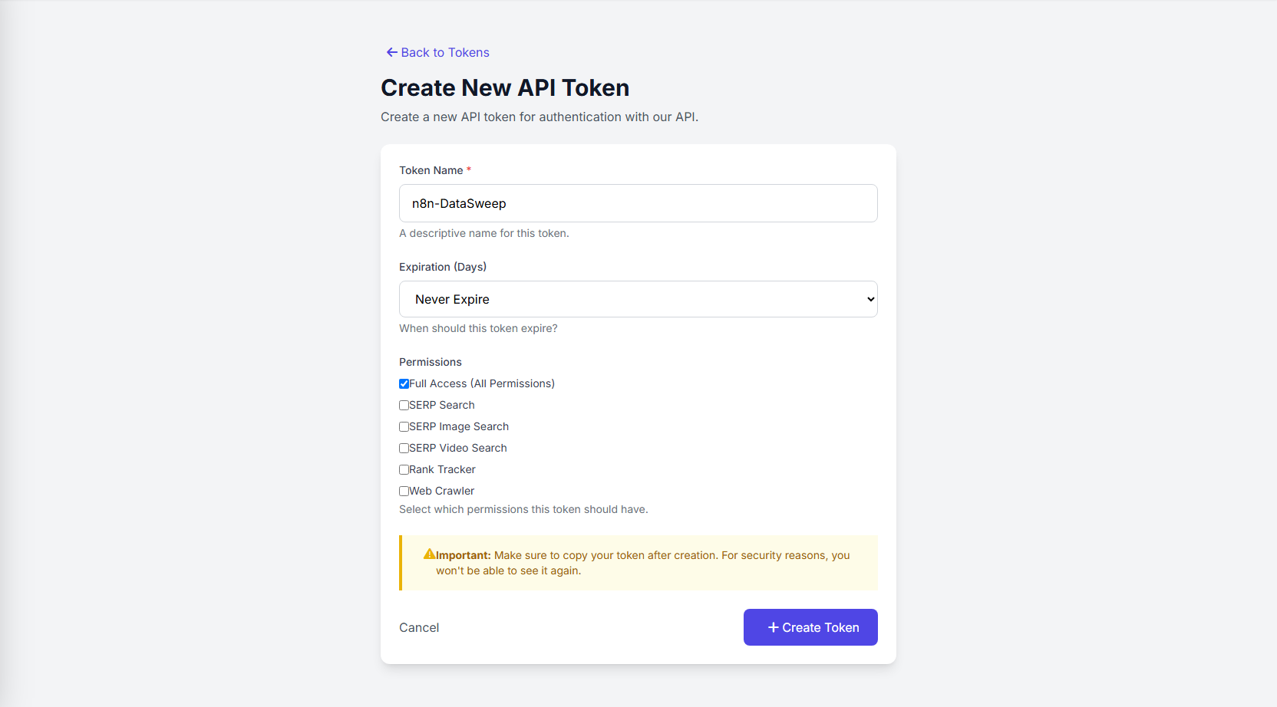Viewport: 1277px width, 707px height.
Task: Click the Create New API Token heading
Action: pyautogui.click(x=505, y=87)
